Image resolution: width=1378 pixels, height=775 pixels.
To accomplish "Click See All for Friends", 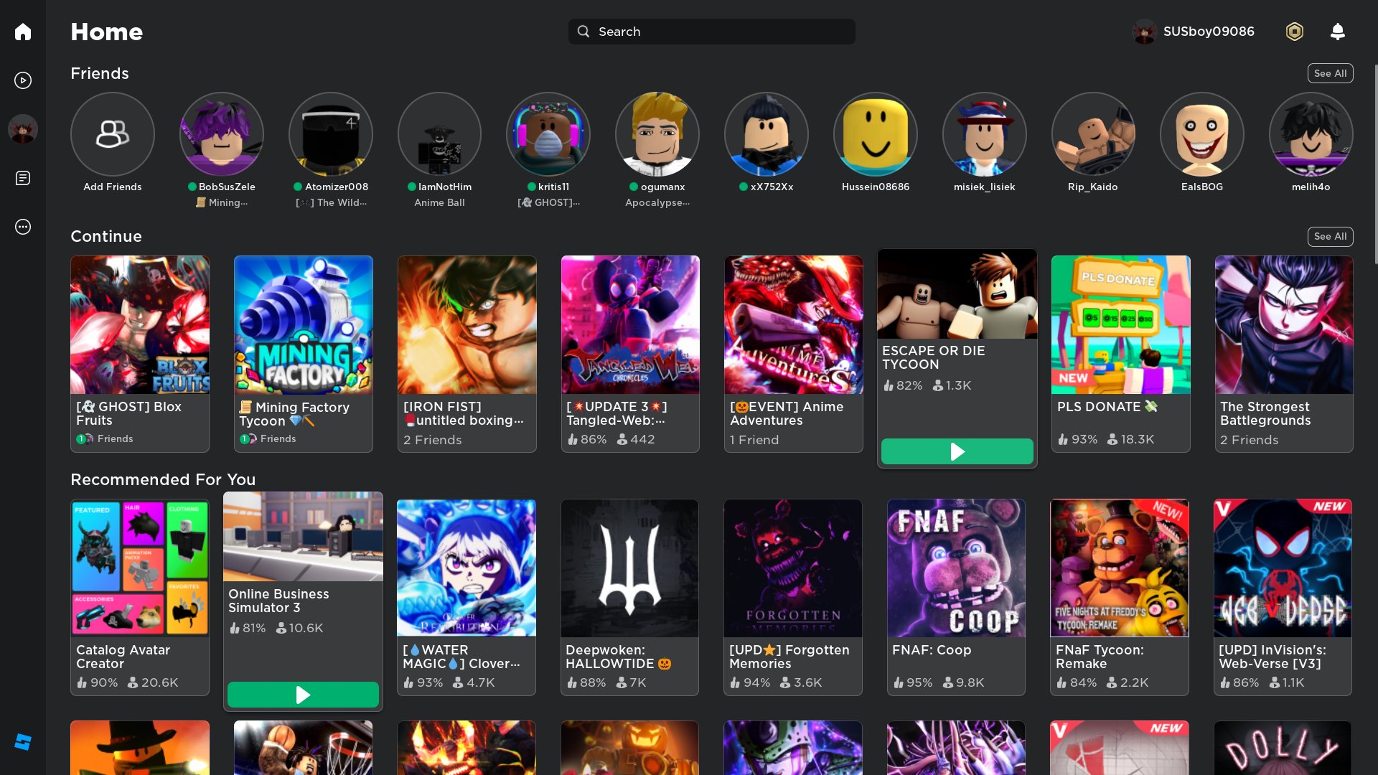I will (x=1330, y=73).
